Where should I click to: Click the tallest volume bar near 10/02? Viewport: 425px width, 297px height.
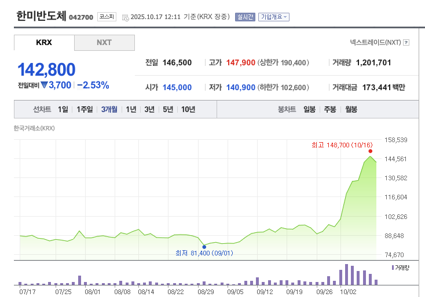[346, 274]
